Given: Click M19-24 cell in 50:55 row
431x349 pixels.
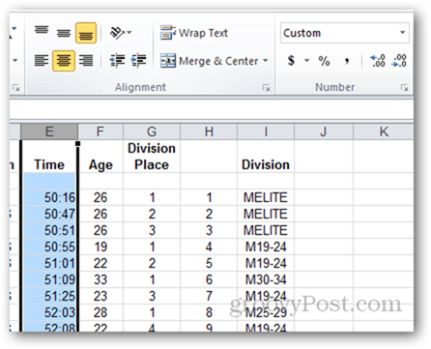Looking at the screenshot, I should point(266,247).
